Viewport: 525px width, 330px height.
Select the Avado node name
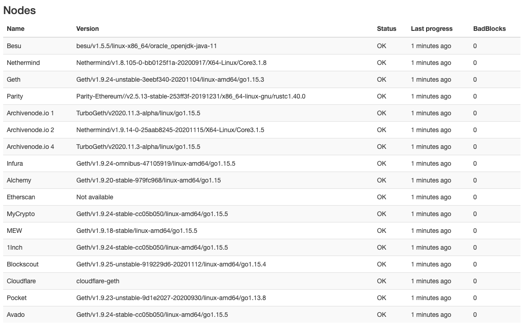[15, 314]
